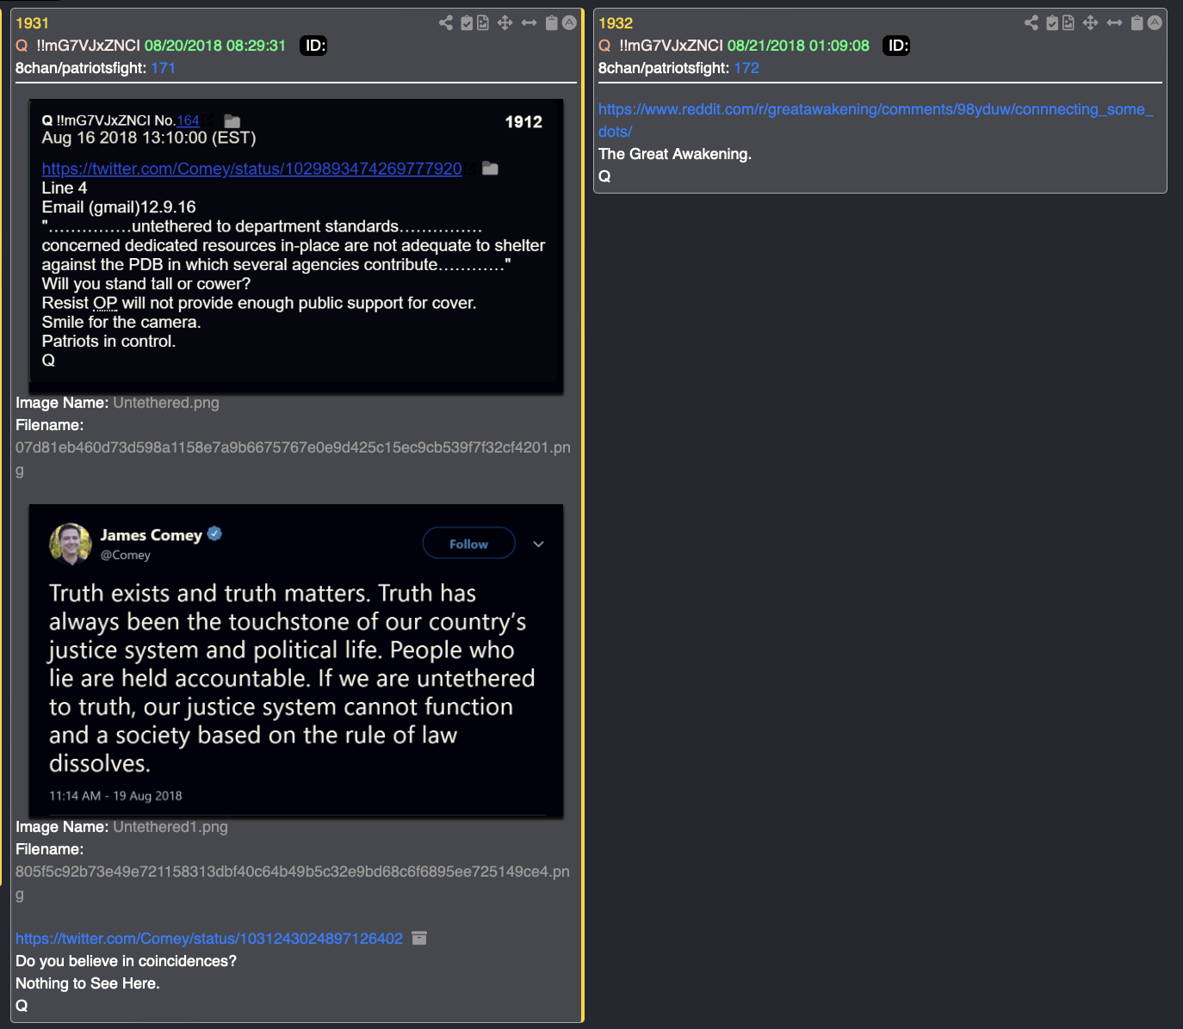Click the share icon on post 1932
Viewport: 1183px width, 1029px height.
click(x=1031, y=23)
